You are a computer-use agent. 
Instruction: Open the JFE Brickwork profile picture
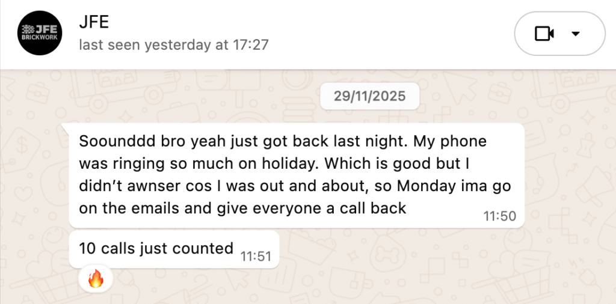(x=40, y=33)
